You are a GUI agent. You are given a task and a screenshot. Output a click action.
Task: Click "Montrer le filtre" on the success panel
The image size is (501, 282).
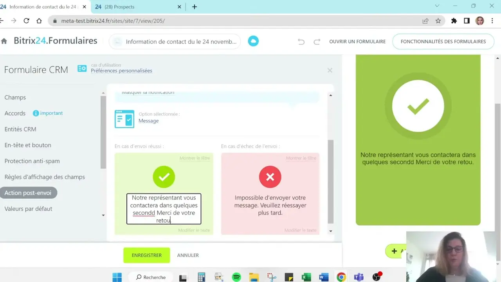pyautogui.click(x=195, y=158)
